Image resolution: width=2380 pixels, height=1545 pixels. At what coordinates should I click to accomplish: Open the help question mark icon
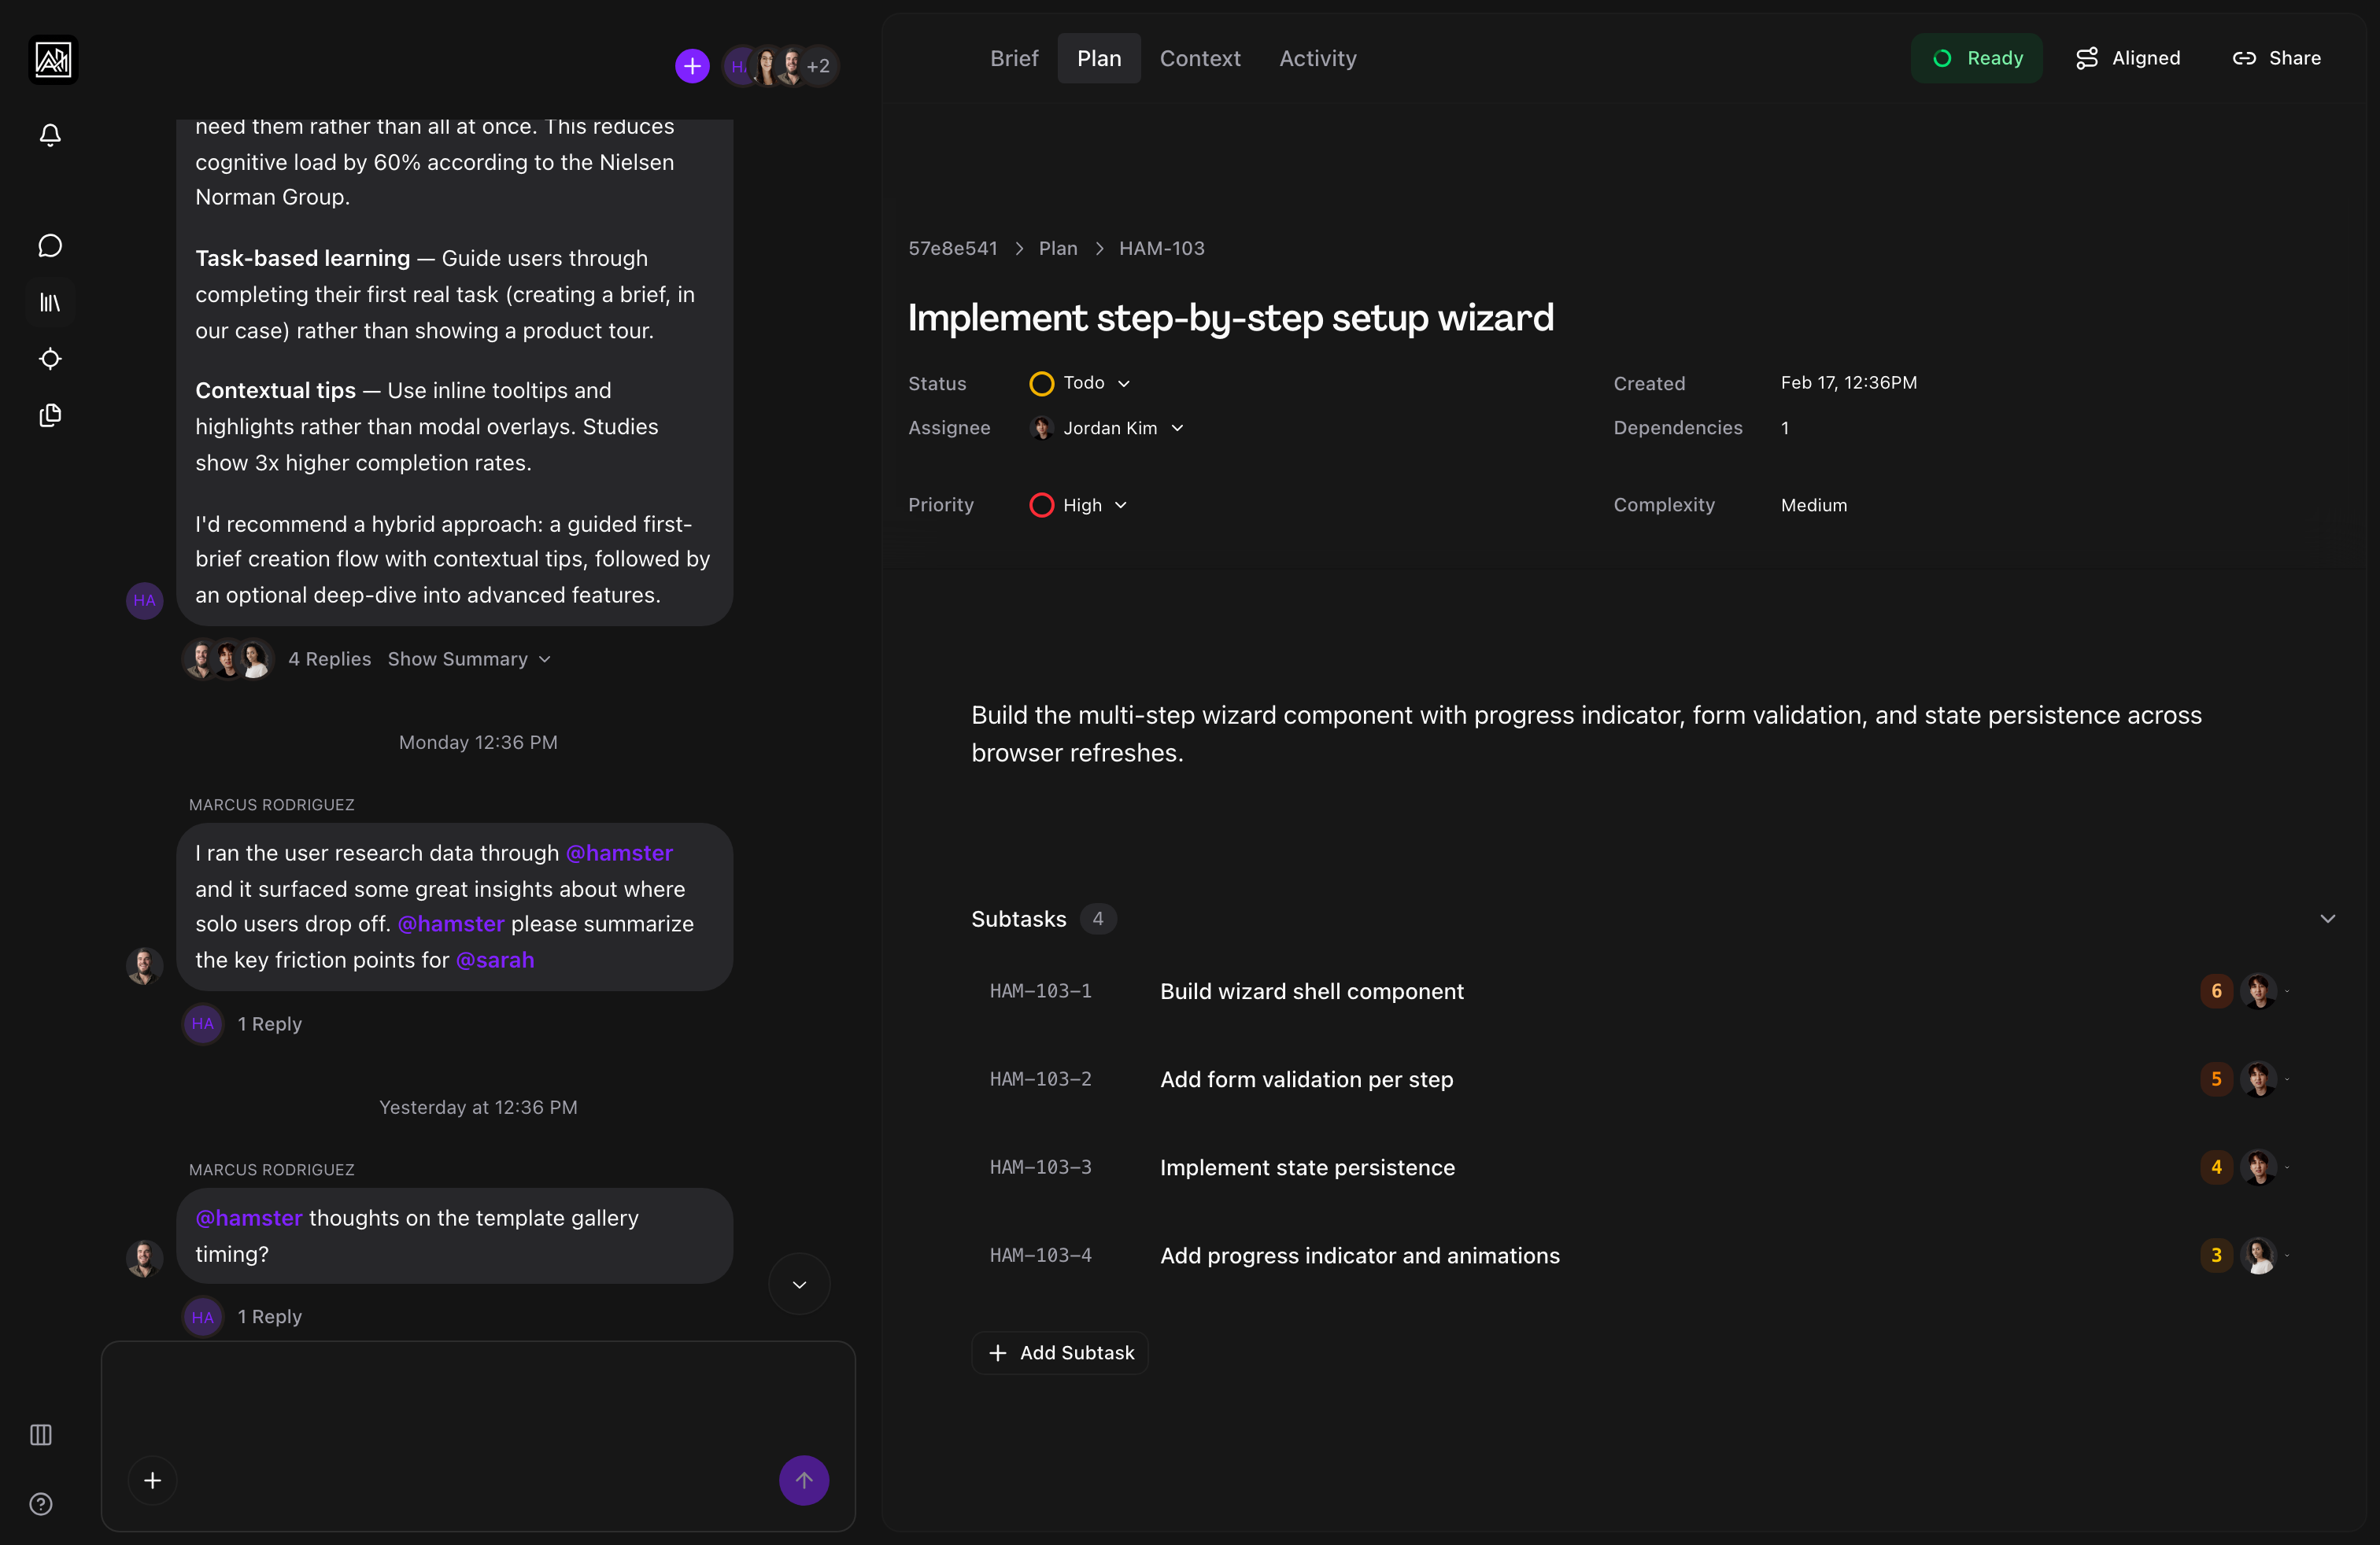40,1504
